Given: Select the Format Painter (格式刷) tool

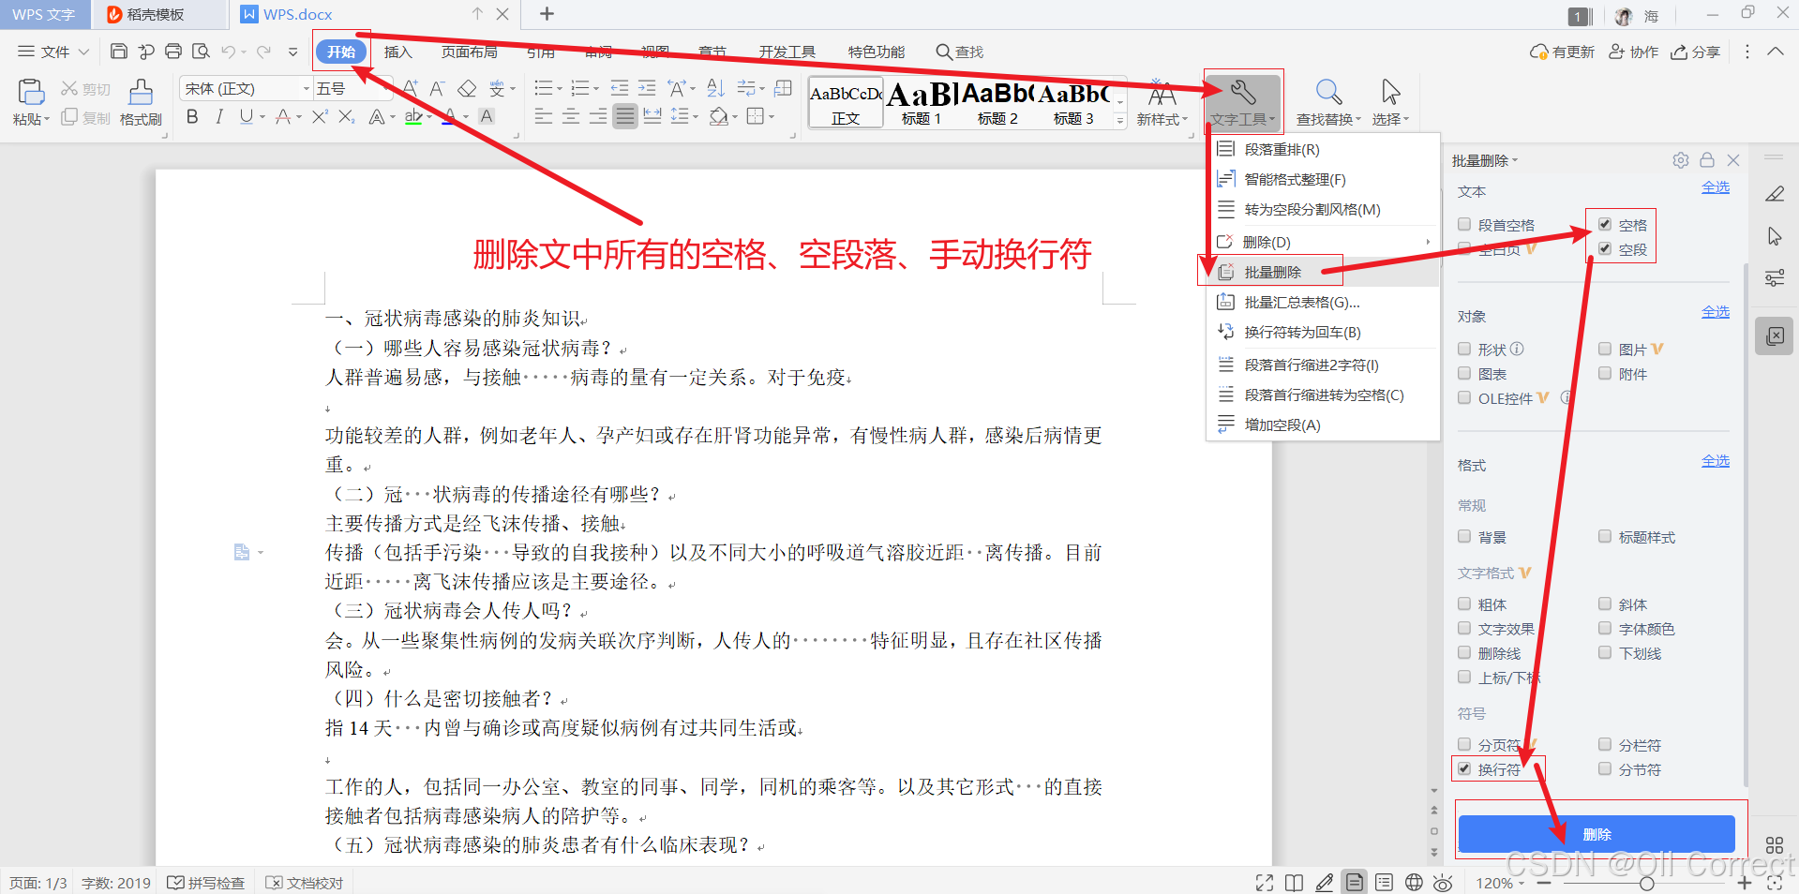Looking at the screenshot, I should click(x=141, y=102).
